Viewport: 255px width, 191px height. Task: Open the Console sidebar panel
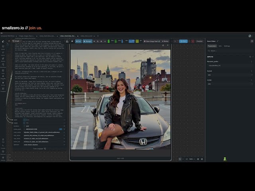pos(3,146)
